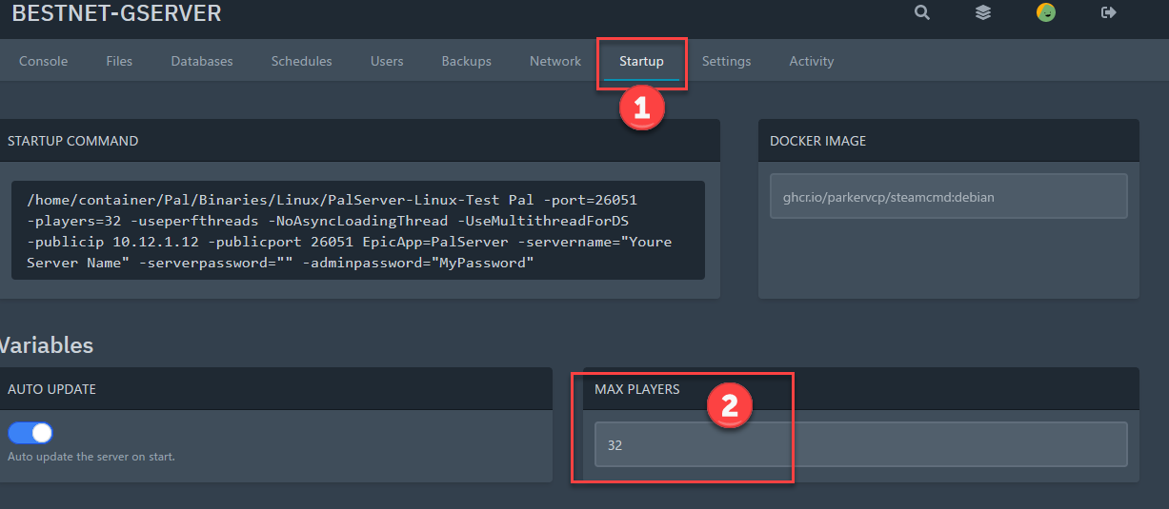1169x509 pixels.
Task: Switch to the Files tab
Action: pos(119,61)
